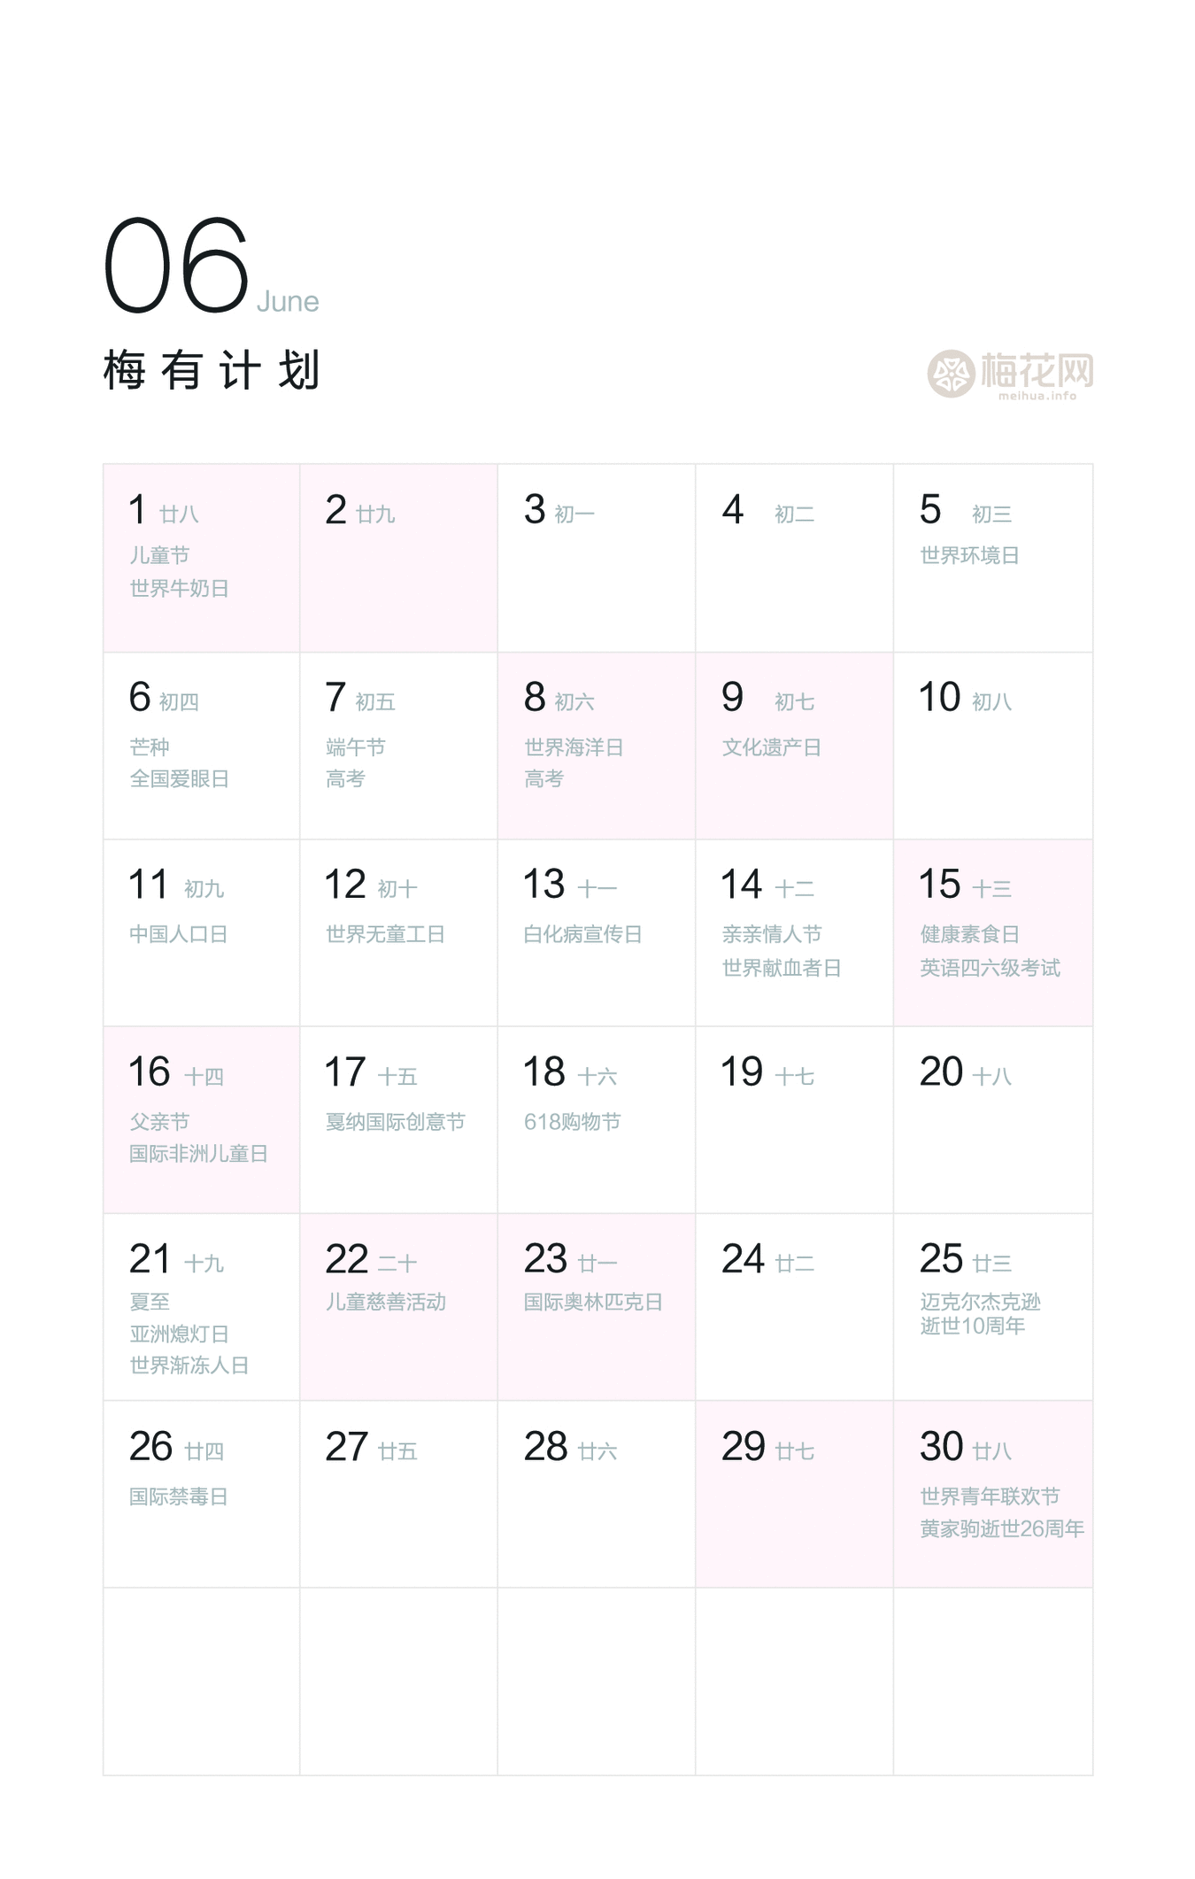Open the 父亲节 entry on June 16
This screenshot has height=1879, width=1195.
159,1122
